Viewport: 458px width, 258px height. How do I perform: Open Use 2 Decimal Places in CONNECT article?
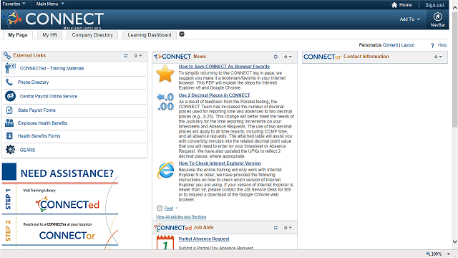(215, 95)
